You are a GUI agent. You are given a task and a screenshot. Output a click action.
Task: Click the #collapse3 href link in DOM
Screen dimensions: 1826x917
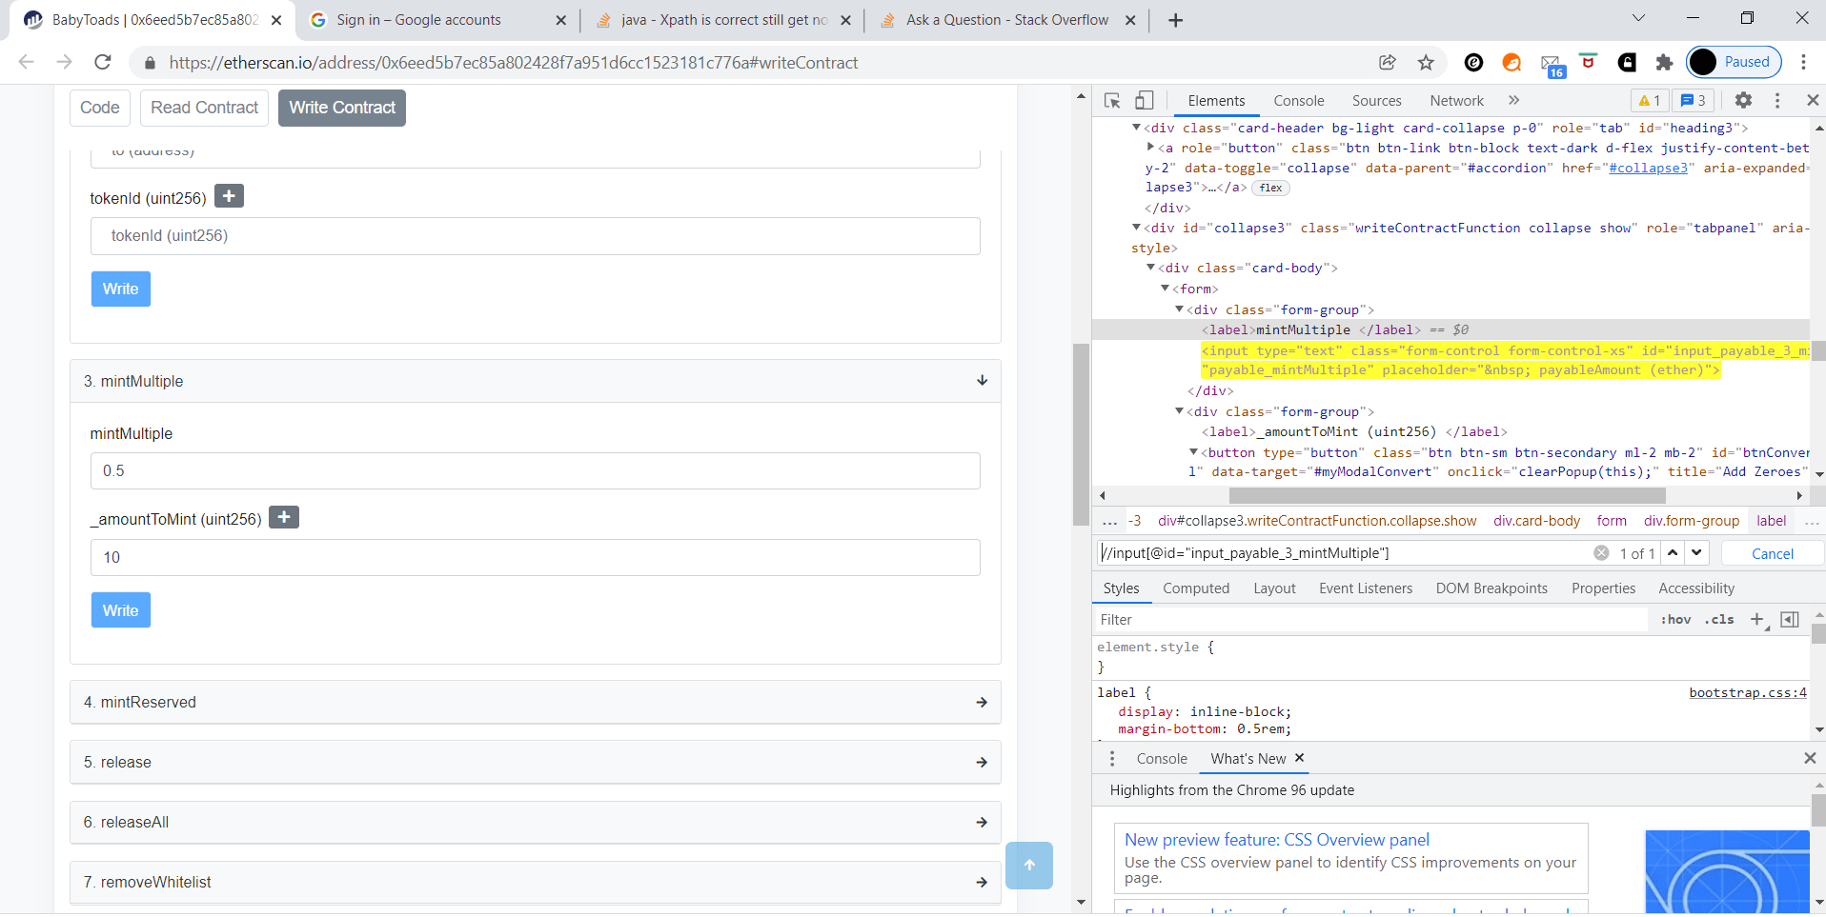click(x=1648, y=168)
